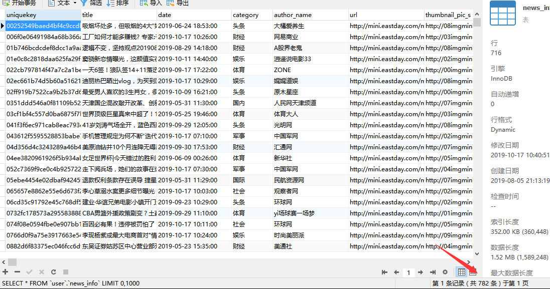Select the author_name column header

pyautogui.click(x=311, y=15)
